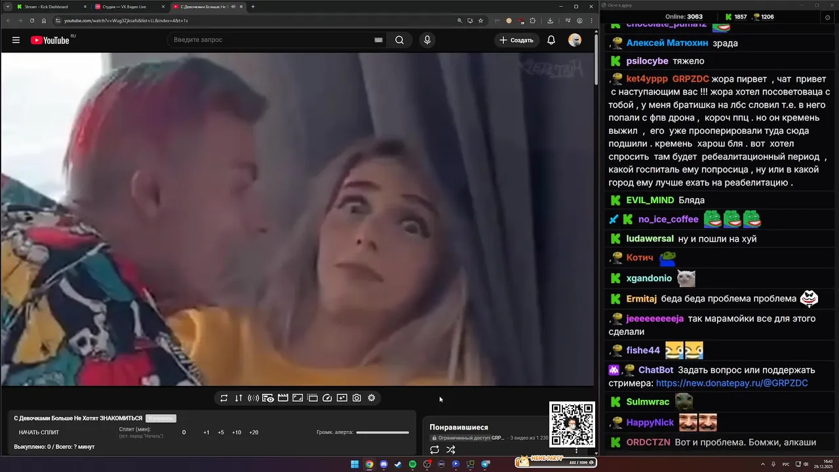Screen dimensions: 839x472
Task: Click username no_ice_coffee in chat
Action: click(668, 219)
